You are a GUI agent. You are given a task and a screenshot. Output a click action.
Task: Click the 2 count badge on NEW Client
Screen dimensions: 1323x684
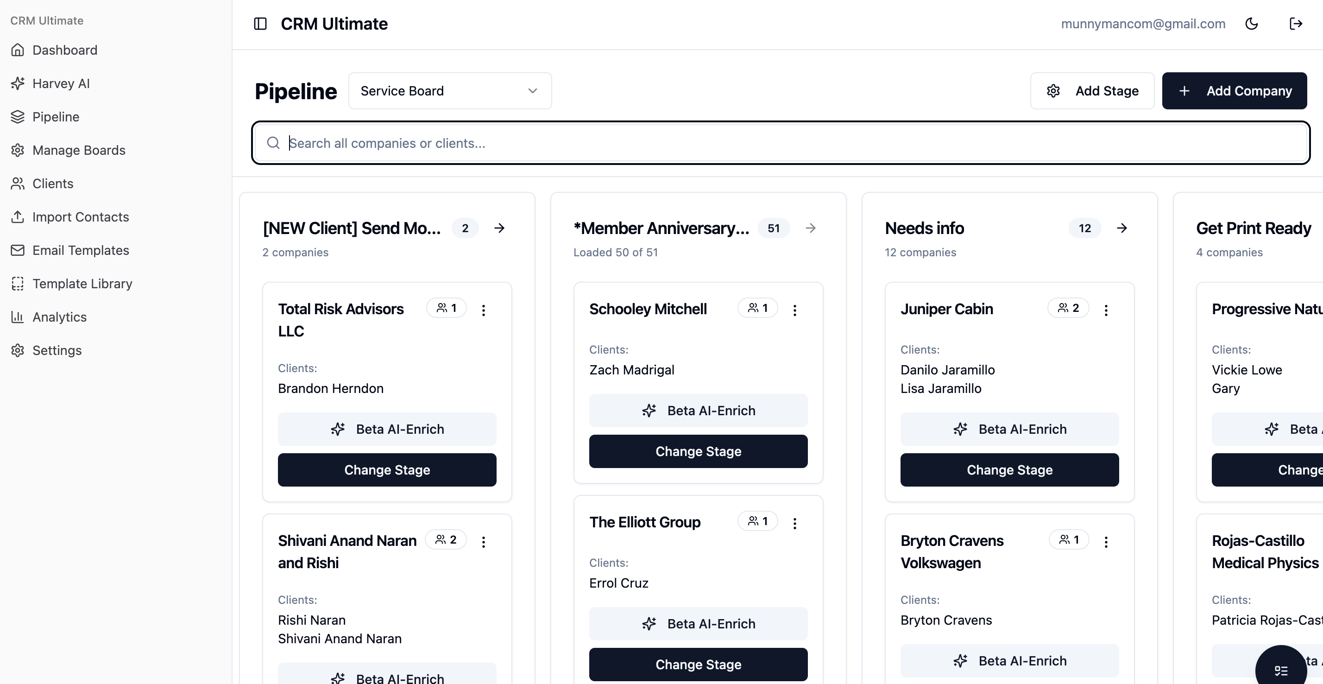point(465,228)
